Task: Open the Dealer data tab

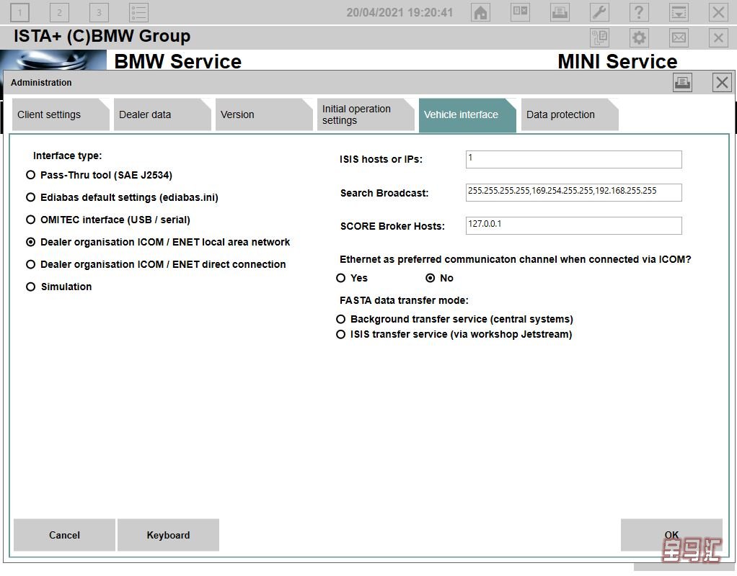Action: (x=162, y=114)
